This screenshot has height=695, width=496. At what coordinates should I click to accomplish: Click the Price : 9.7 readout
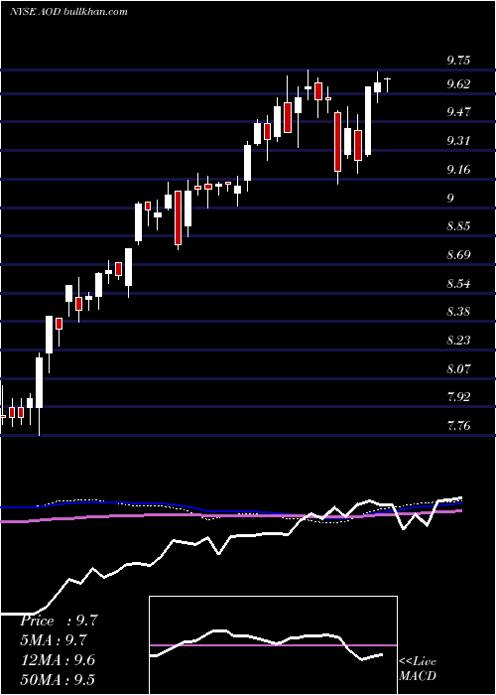click(x=59, y=621)
